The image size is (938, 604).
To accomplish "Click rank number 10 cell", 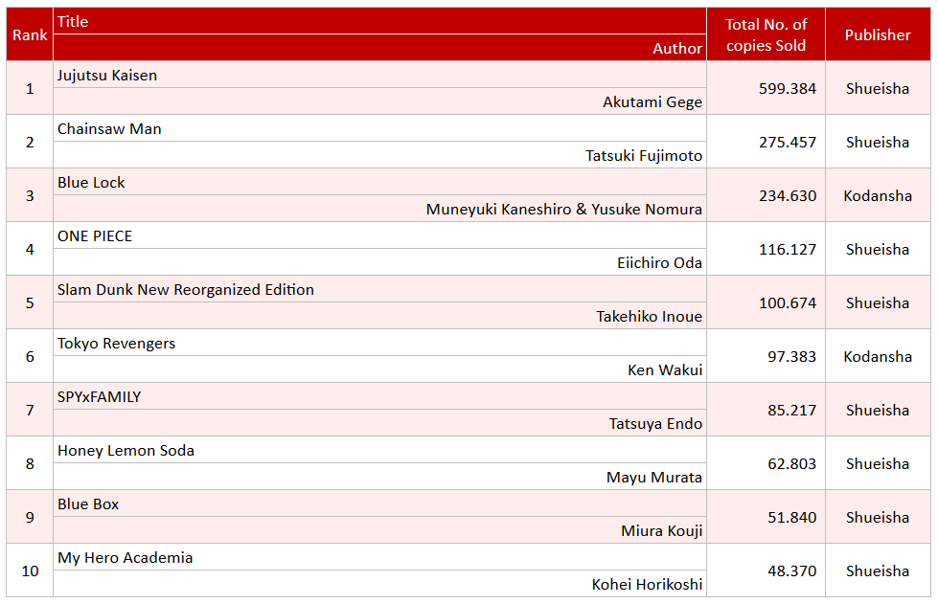I will click(30, 571).
